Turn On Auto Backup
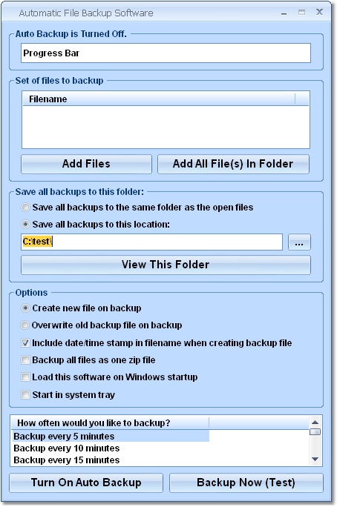Image resolution: width=337 pixels, height=507 pixels. point(86,483)
